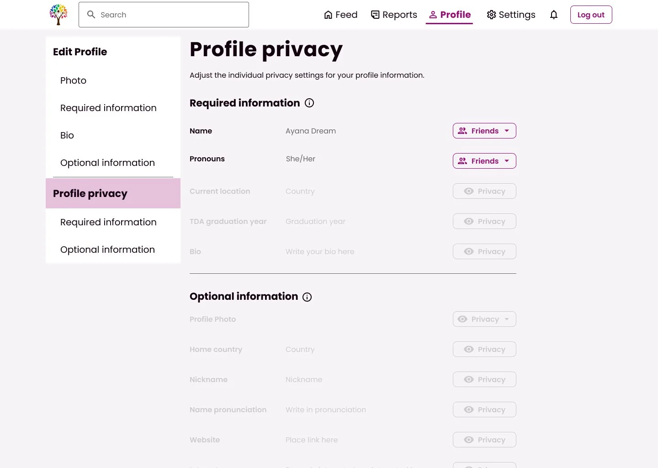
Task: Select the Profile privacy sidebar section
Action: (113, 193)
